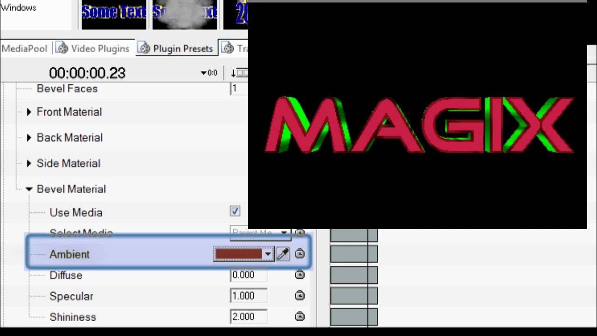Viewport: 597px width, 336px height.
Task: Open the 0:0 dropdown next to timecode
Action: [x=209, y=73]
